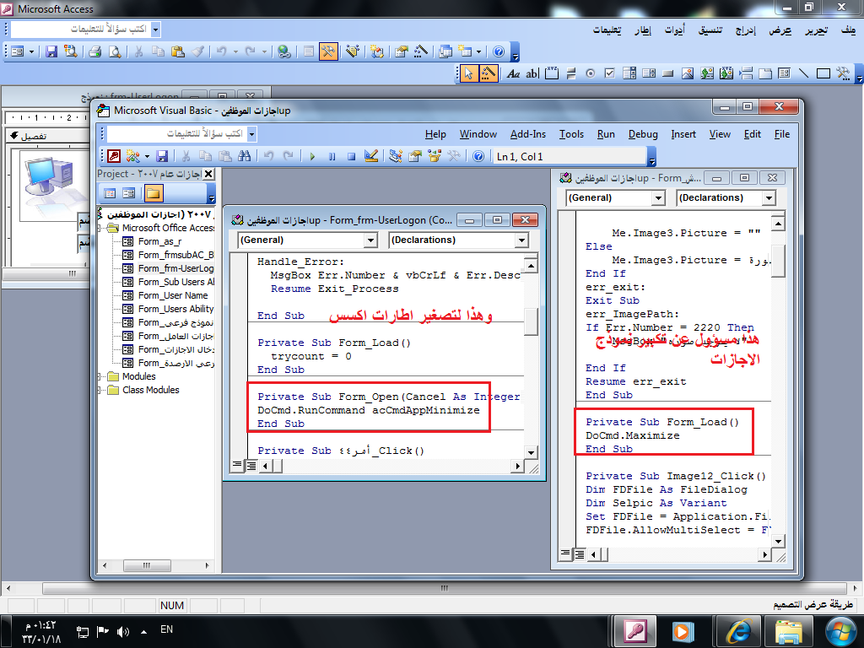Image resolution: width=864 pixels, height=648 pixels.
Task: Run Sub with green play icon
Action: tap(312, 156)
